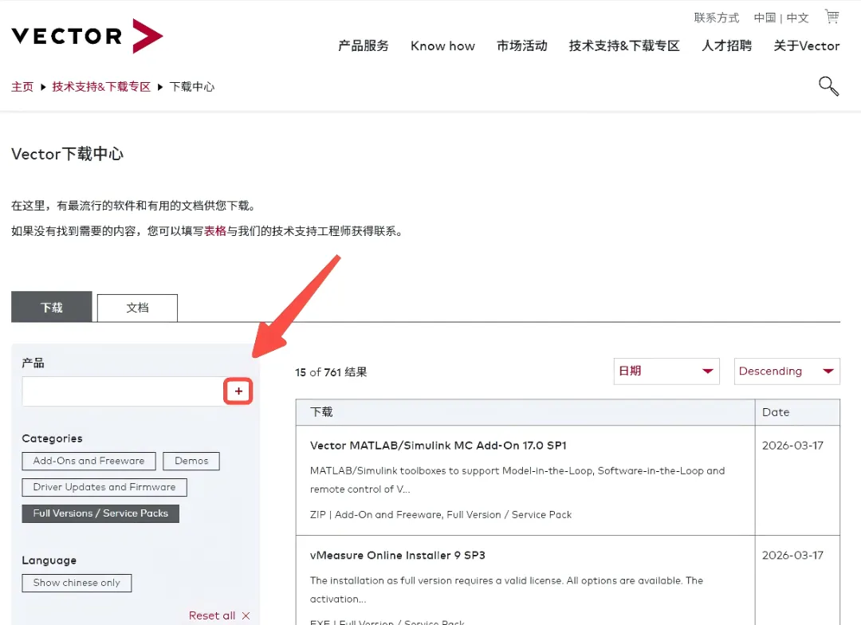The width and height of the screenshot is (861, 625).
Task: Deselect Full Versions / Service Packs filter
Action: pos(100,513)
